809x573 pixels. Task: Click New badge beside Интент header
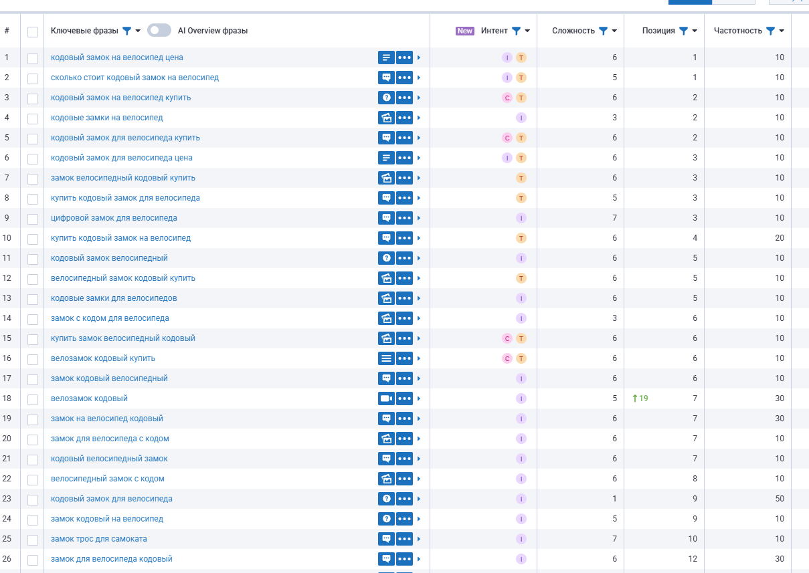(465, 31)
